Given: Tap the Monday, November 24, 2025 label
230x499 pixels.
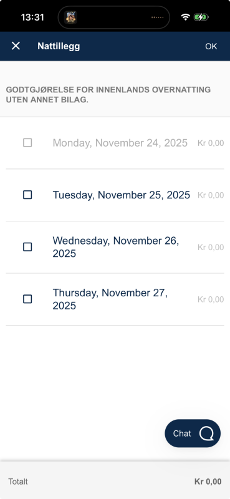Looking at the screenshot, I should (x=120, y=143).
